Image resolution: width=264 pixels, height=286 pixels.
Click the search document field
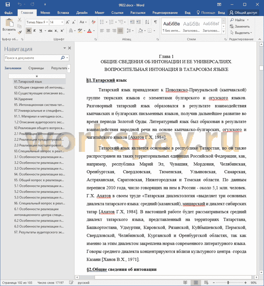[32, 58]
